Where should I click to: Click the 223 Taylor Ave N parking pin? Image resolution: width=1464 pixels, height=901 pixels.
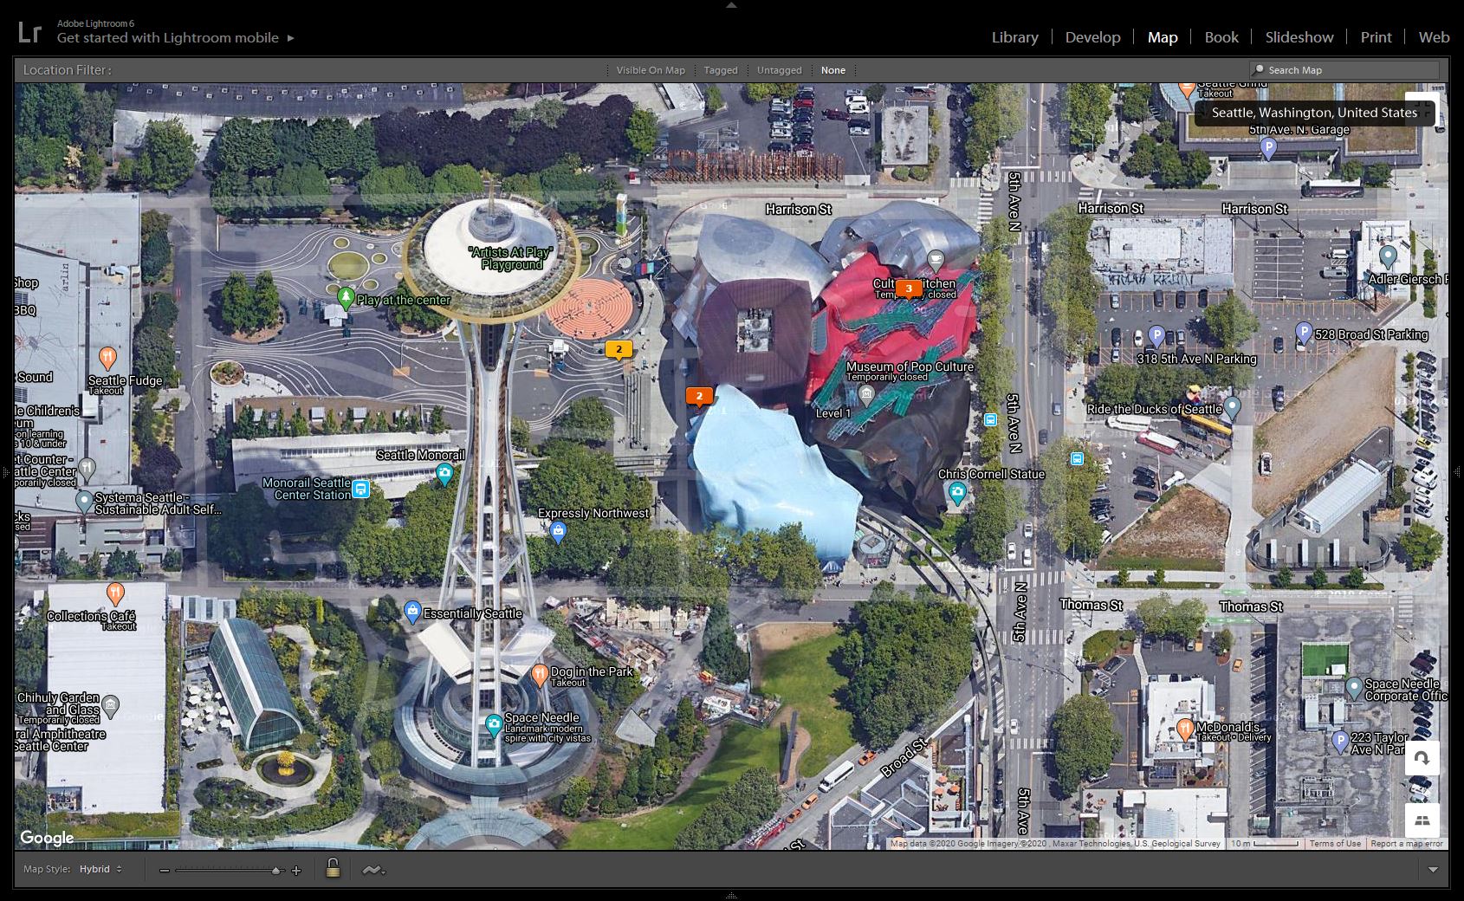tap(1339, 742)
